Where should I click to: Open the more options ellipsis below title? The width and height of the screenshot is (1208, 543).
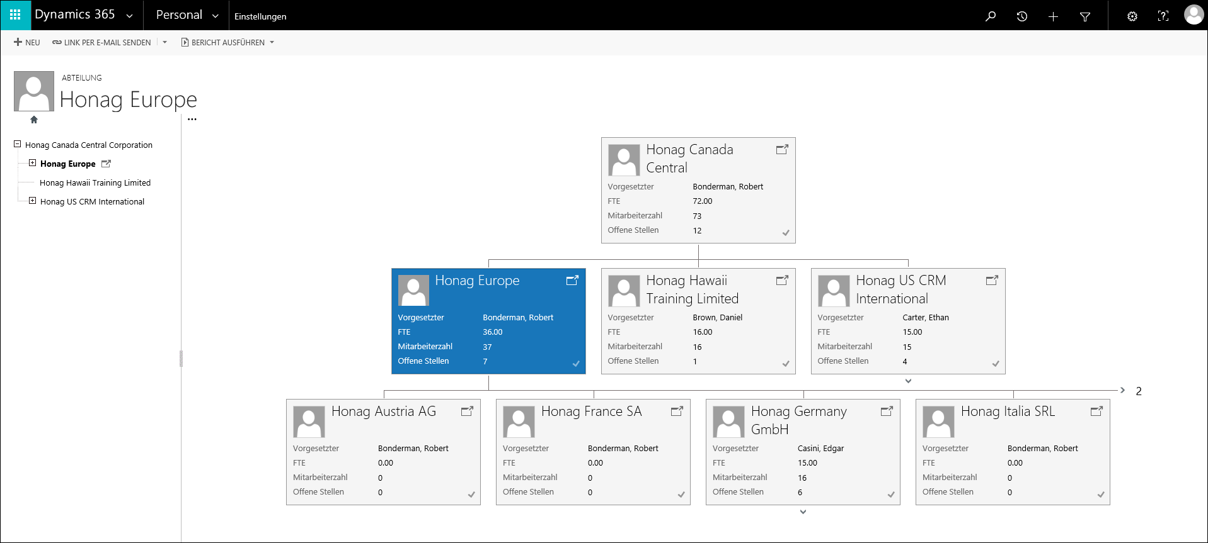point(192,119)
